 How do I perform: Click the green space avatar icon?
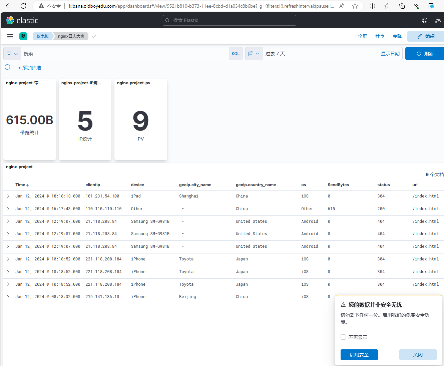tap(23, 36)
